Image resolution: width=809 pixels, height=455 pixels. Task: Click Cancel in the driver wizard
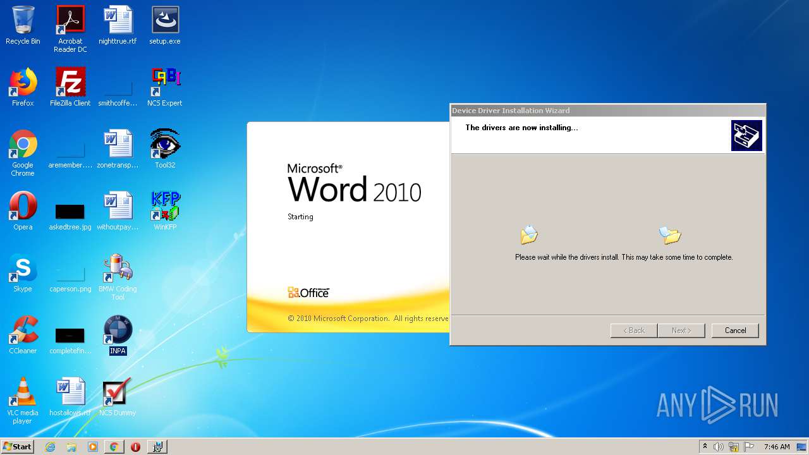[735, 331]
